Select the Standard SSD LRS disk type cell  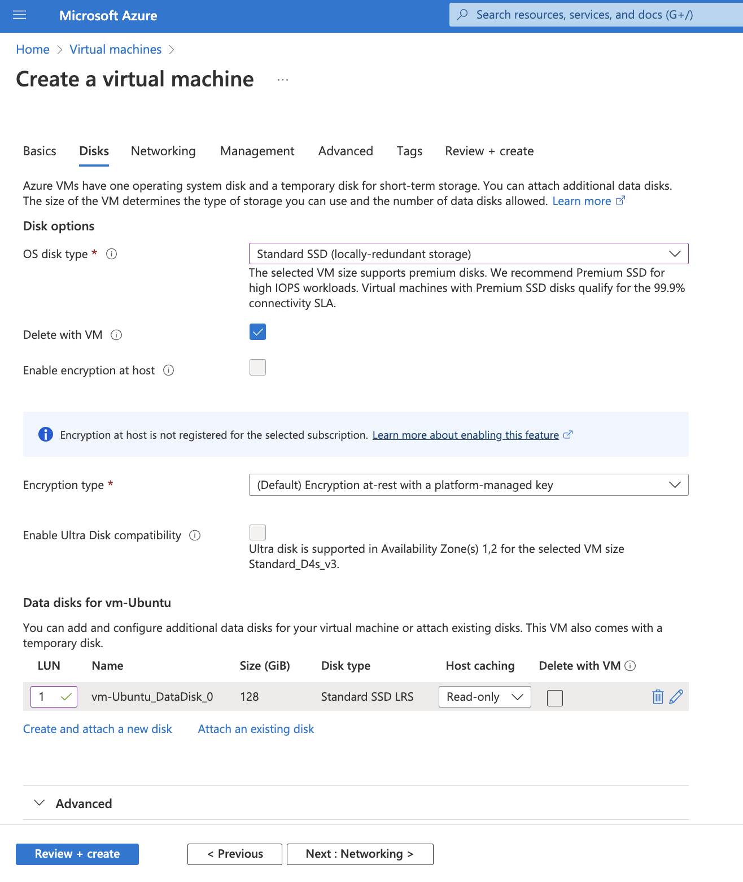(368, 697)
